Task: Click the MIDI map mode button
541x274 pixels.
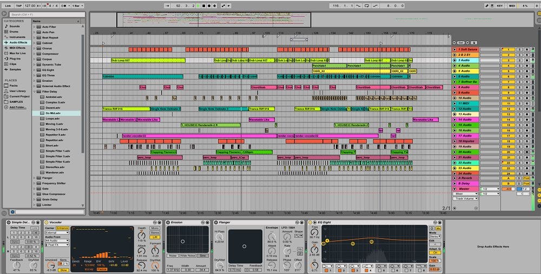Action: pos(512,5)
